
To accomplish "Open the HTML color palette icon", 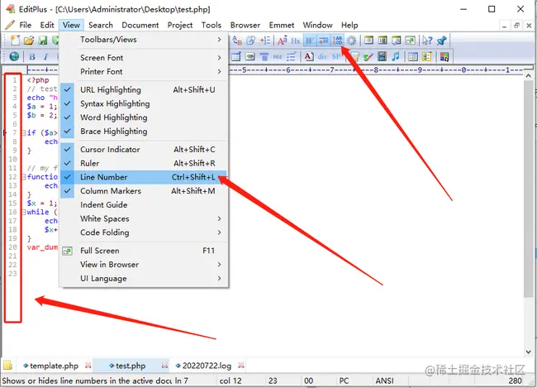I will pos(444,56).
